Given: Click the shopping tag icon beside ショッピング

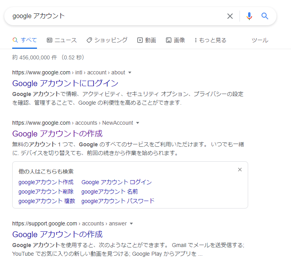Looking at the screenshot, I should [x=89, y=40].
